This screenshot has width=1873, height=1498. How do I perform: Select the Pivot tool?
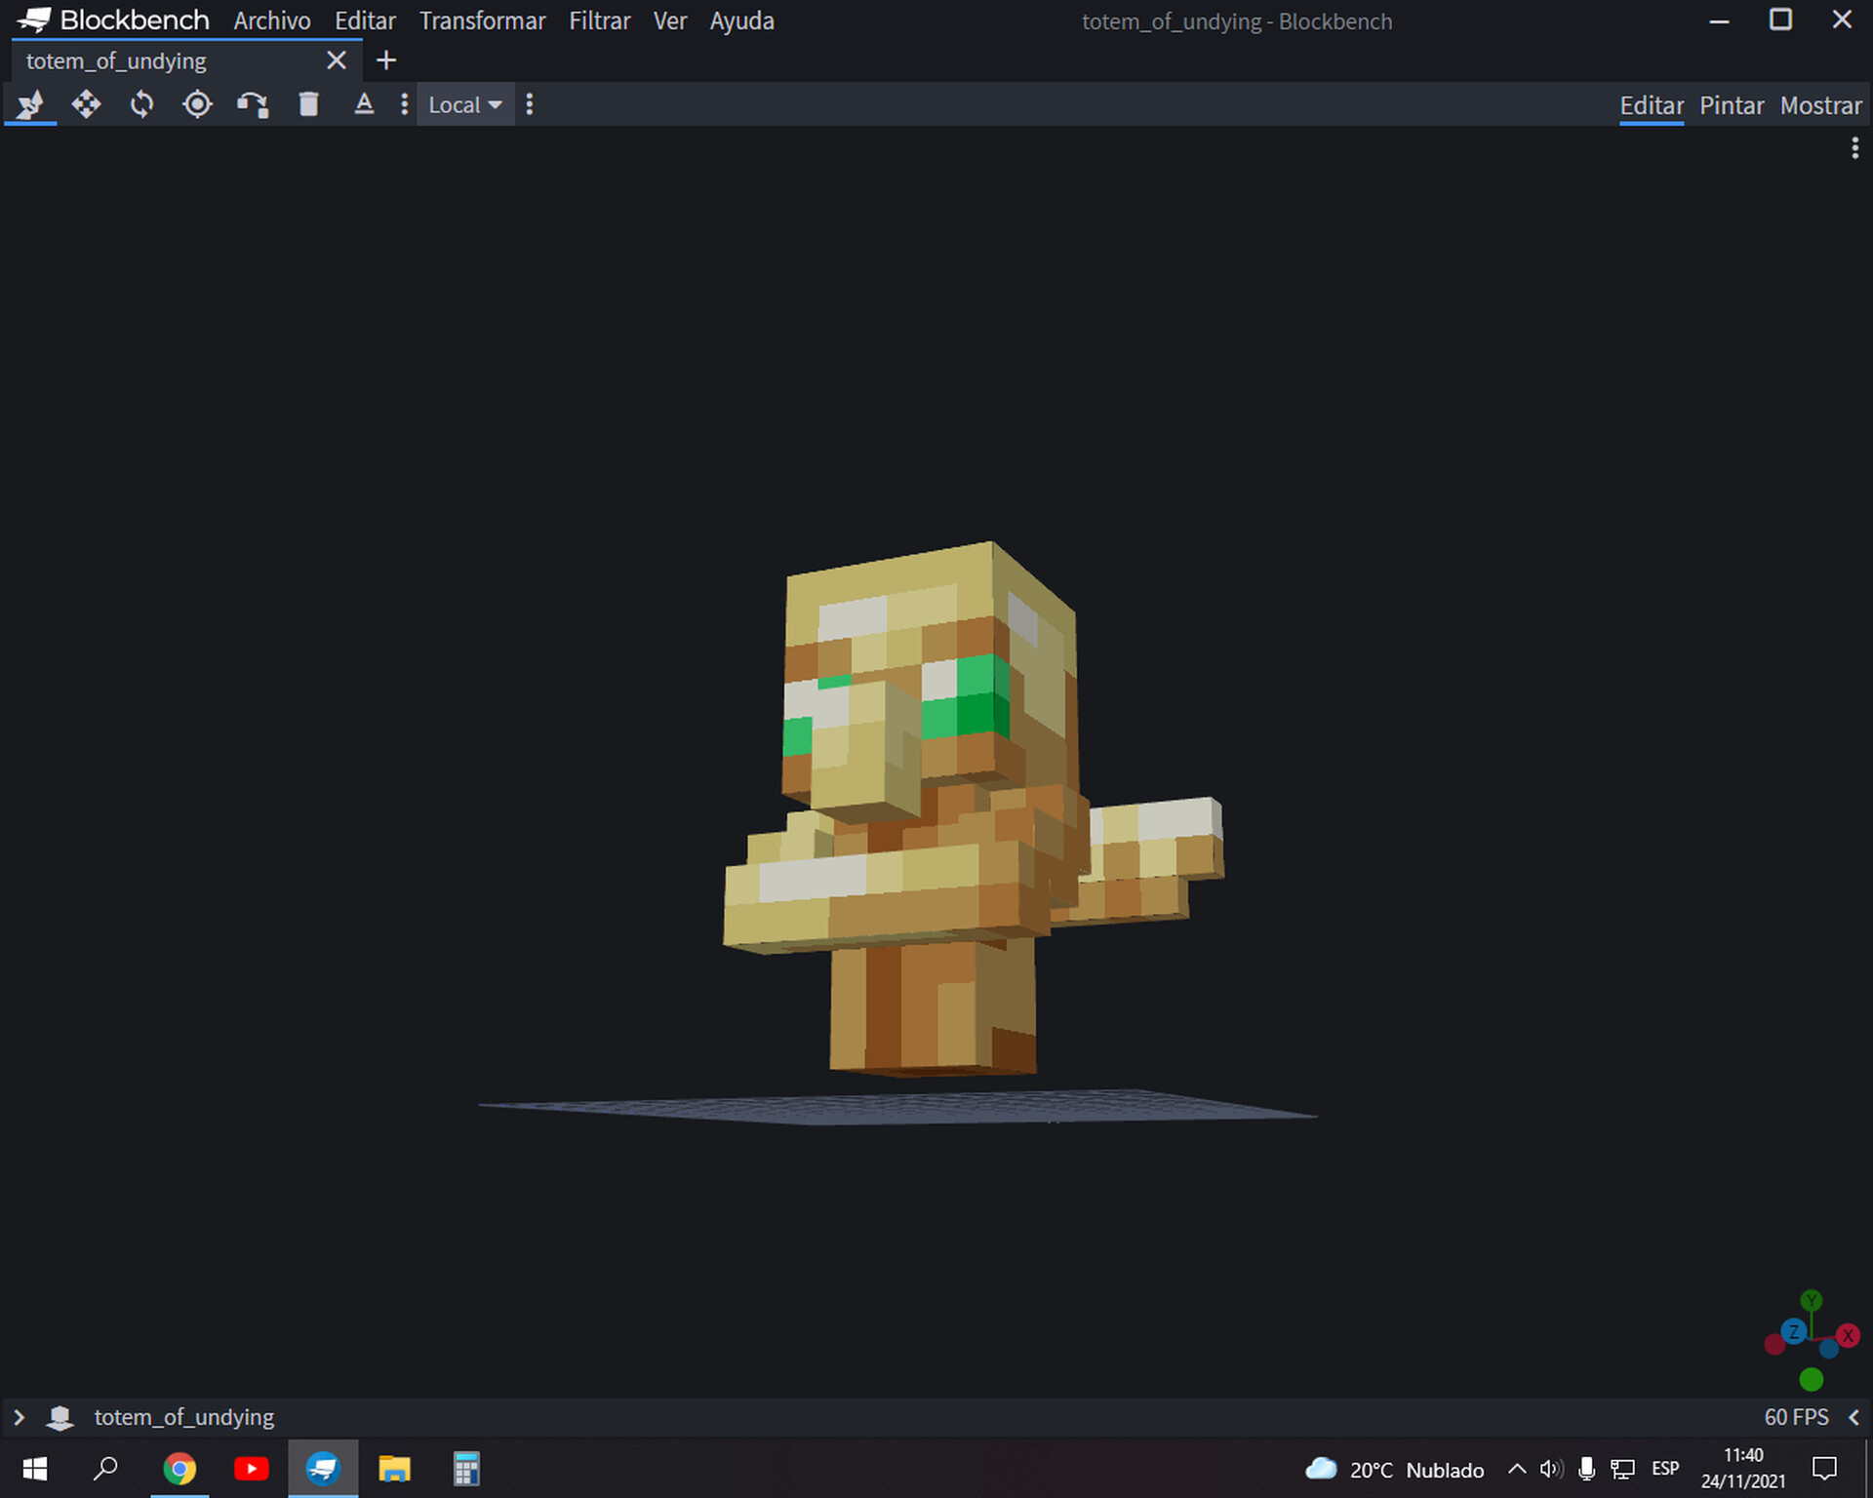pyautogui.click(x=197, y=104)
